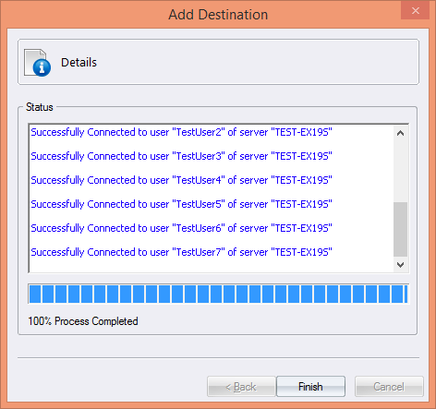Click the status list scroll up arrow
436x409 pixels.
tap(400, 133)
